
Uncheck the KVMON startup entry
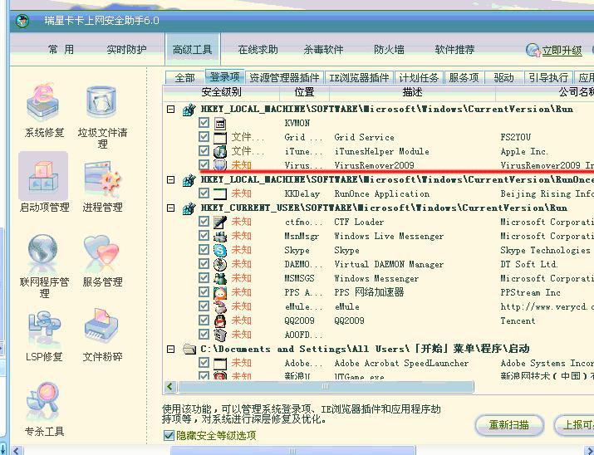[204, 123]
